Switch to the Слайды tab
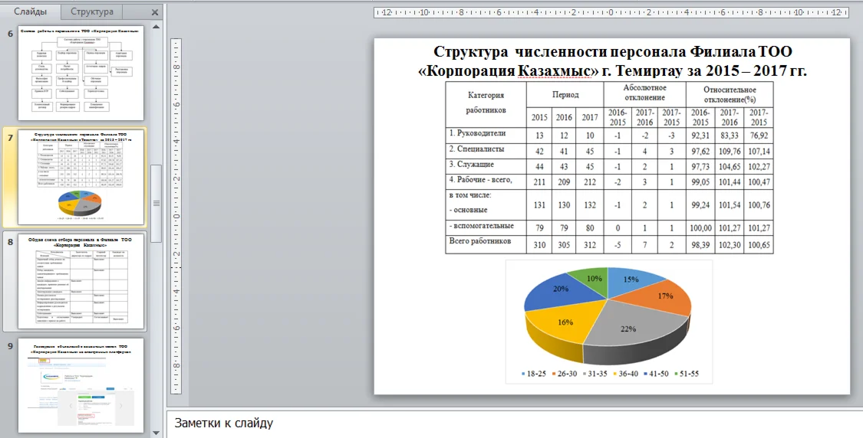The image size is (863, 438). pyautogui.click(x=30, y=11)
